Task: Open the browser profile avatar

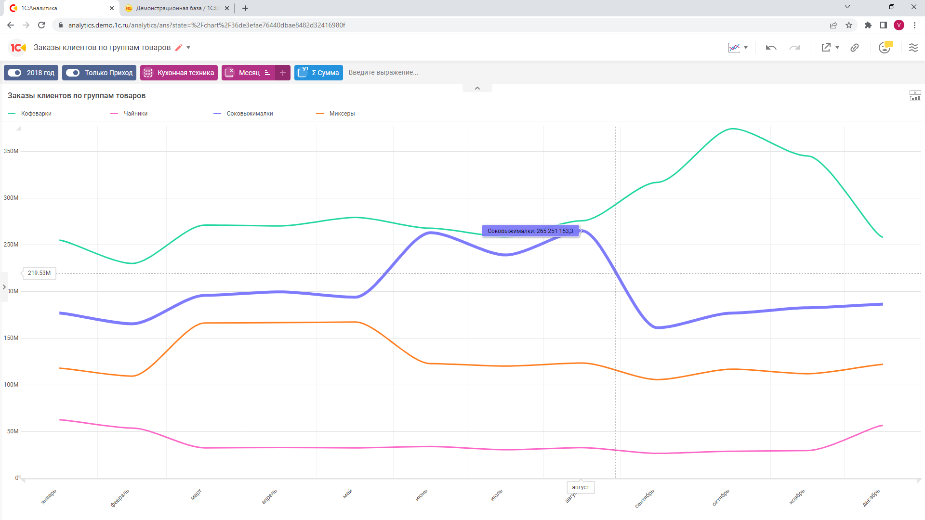Action: (899, 25)
